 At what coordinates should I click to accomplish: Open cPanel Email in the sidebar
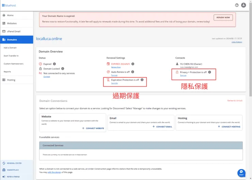[x=17, y=31]
